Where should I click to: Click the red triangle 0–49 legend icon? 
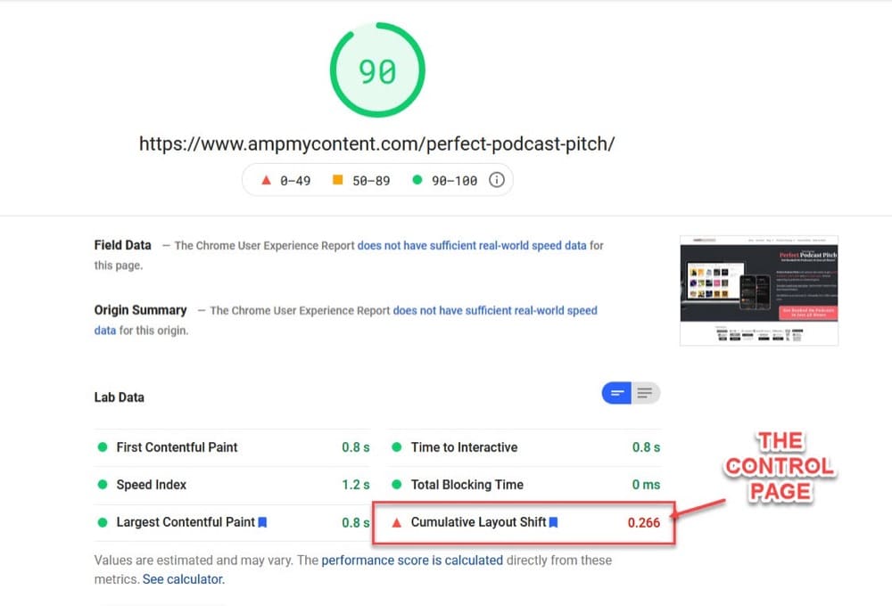click(x=266, y=180)
